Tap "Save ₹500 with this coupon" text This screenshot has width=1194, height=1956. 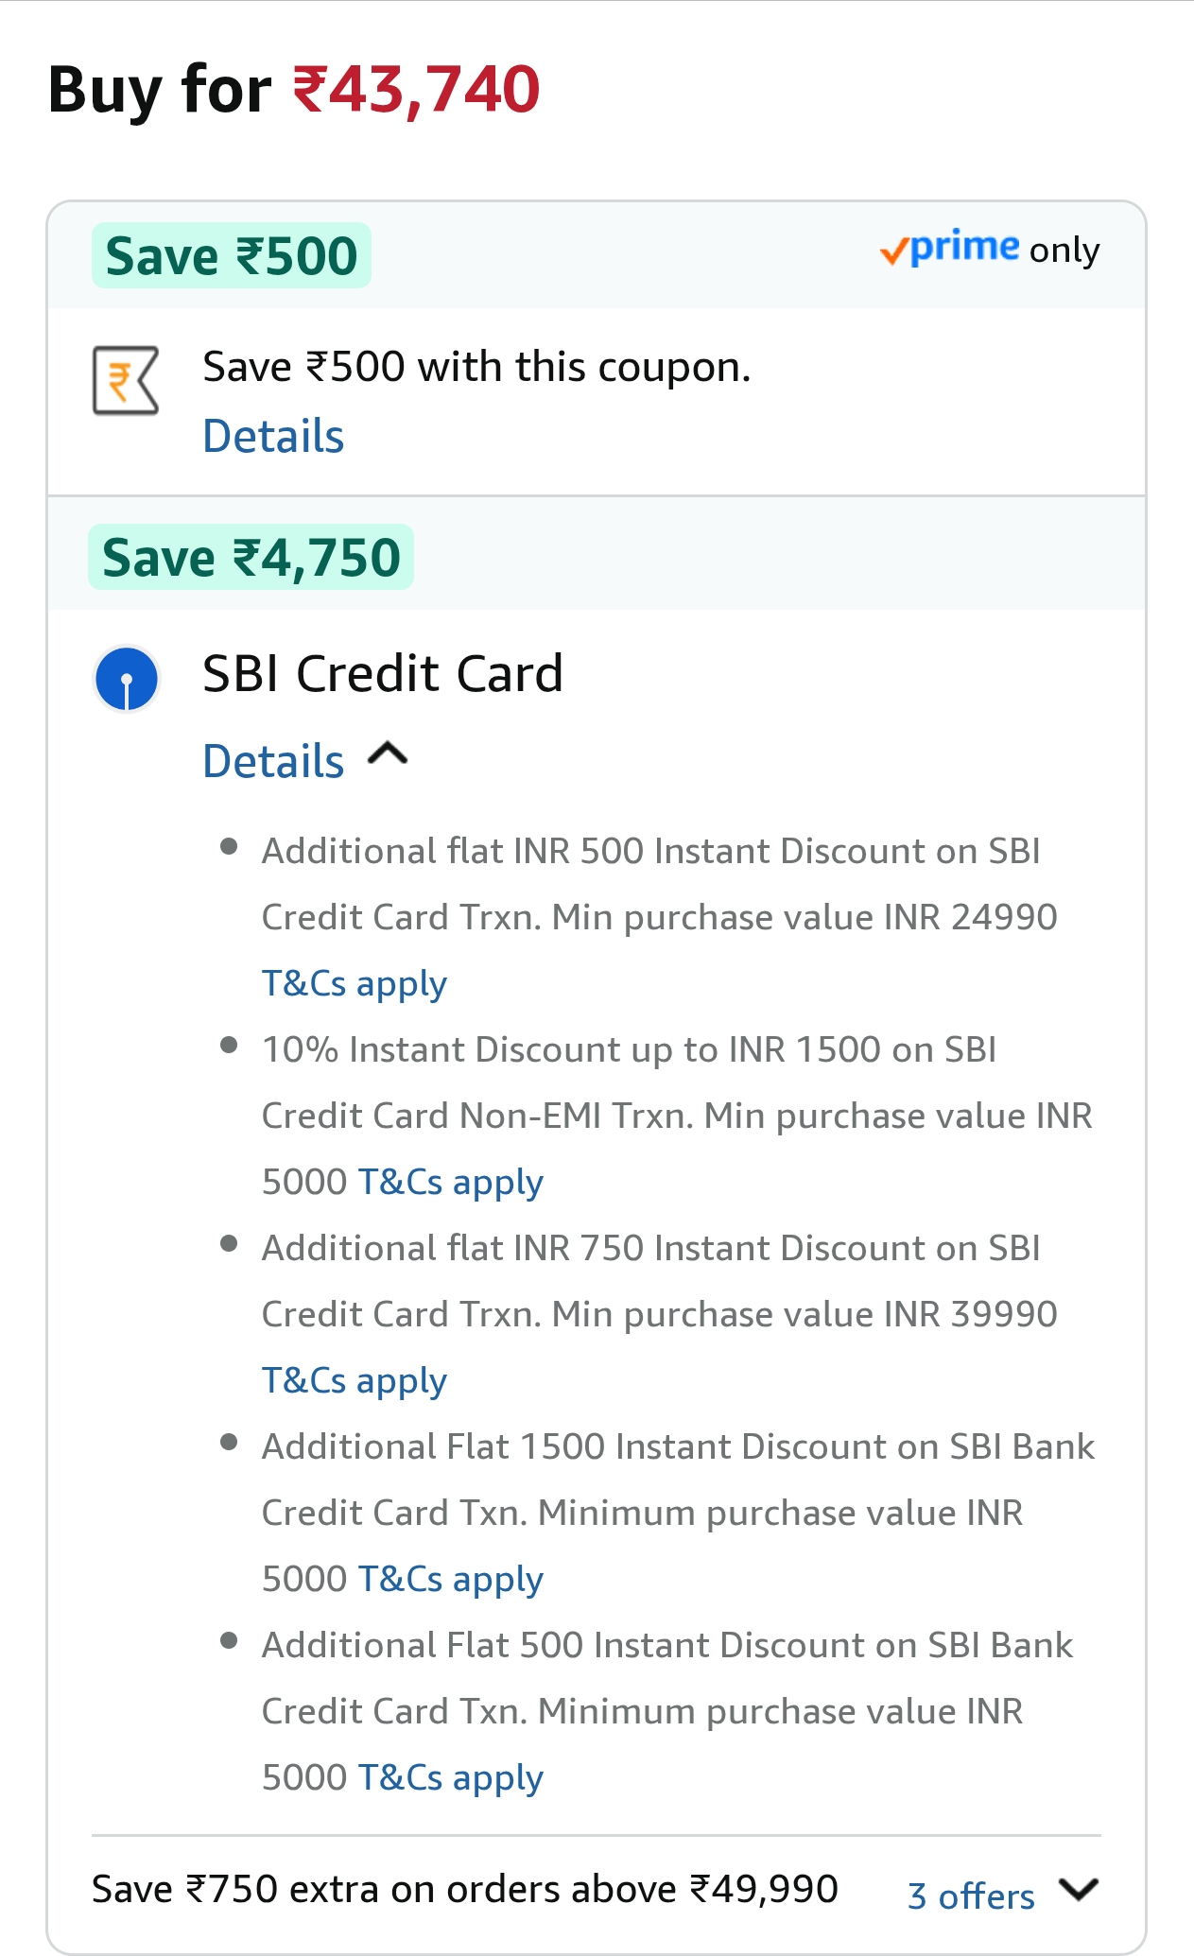coord(476,367)
